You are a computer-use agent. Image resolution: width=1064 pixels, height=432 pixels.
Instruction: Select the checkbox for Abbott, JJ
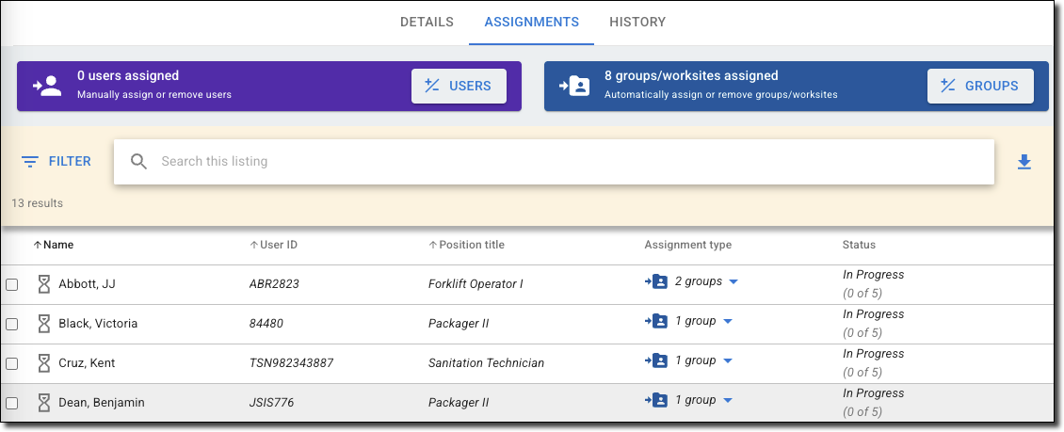click(x=12, y=285)
